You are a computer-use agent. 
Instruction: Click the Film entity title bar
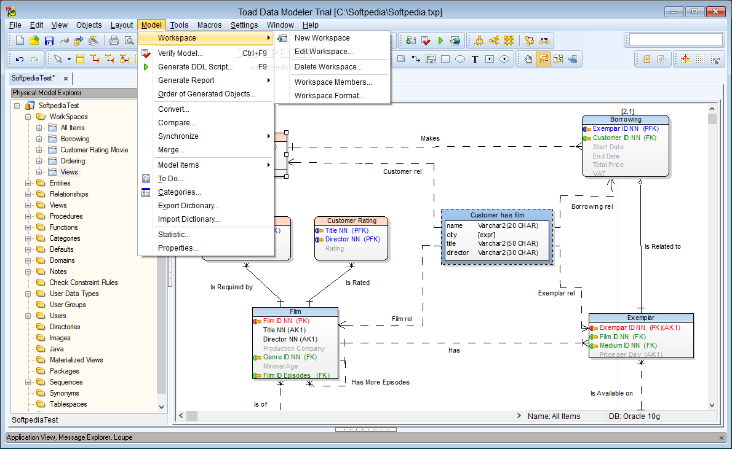(x=295, y=311)
